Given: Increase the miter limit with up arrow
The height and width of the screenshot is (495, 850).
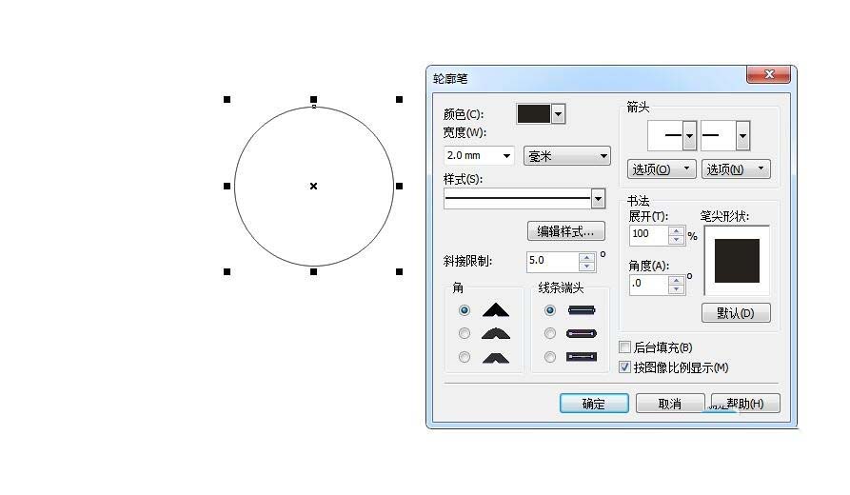Looking at the screenshot, I should [586, 257].
